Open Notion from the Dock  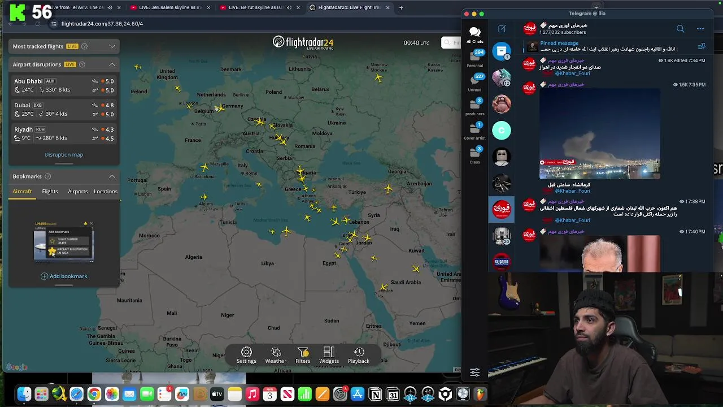coord(375,394)
